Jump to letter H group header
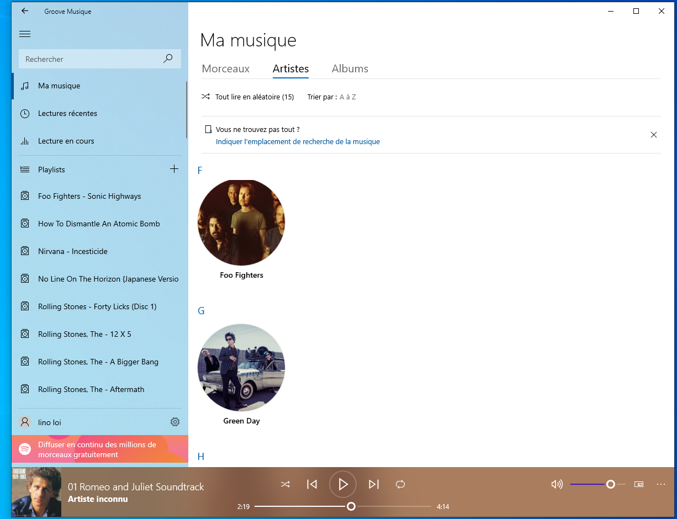Screen dimensions: 677x519 (201, 456)
